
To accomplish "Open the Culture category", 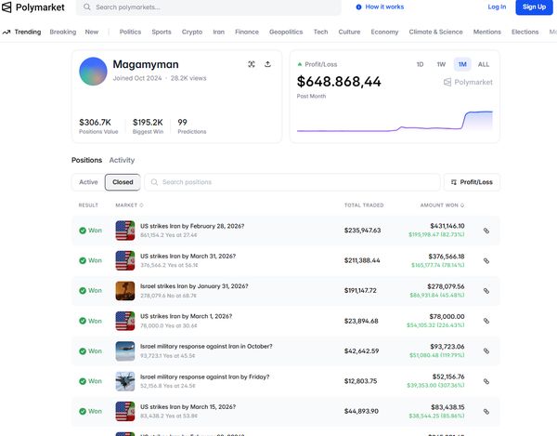I will 350,32.
